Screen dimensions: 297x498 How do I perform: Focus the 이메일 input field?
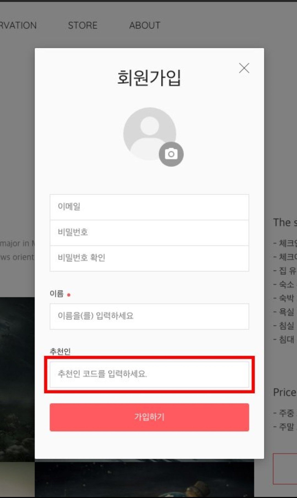coord(149,207)
